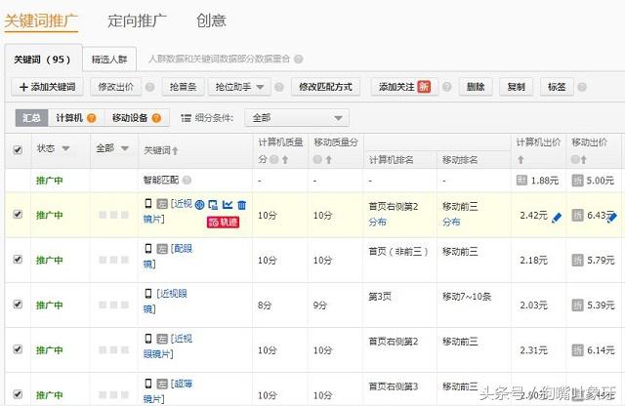Click gray tag icon before 配眼镜 keyword
Viewport: 625px width, 406px height.
point(162,249)
